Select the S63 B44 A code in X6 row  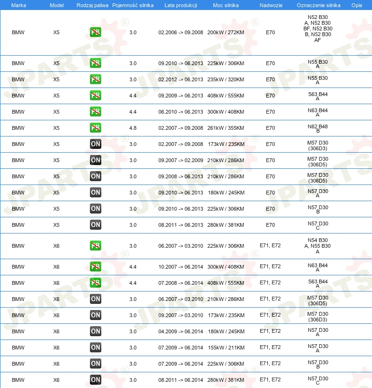pyautogui.click(x=318, y=283)
